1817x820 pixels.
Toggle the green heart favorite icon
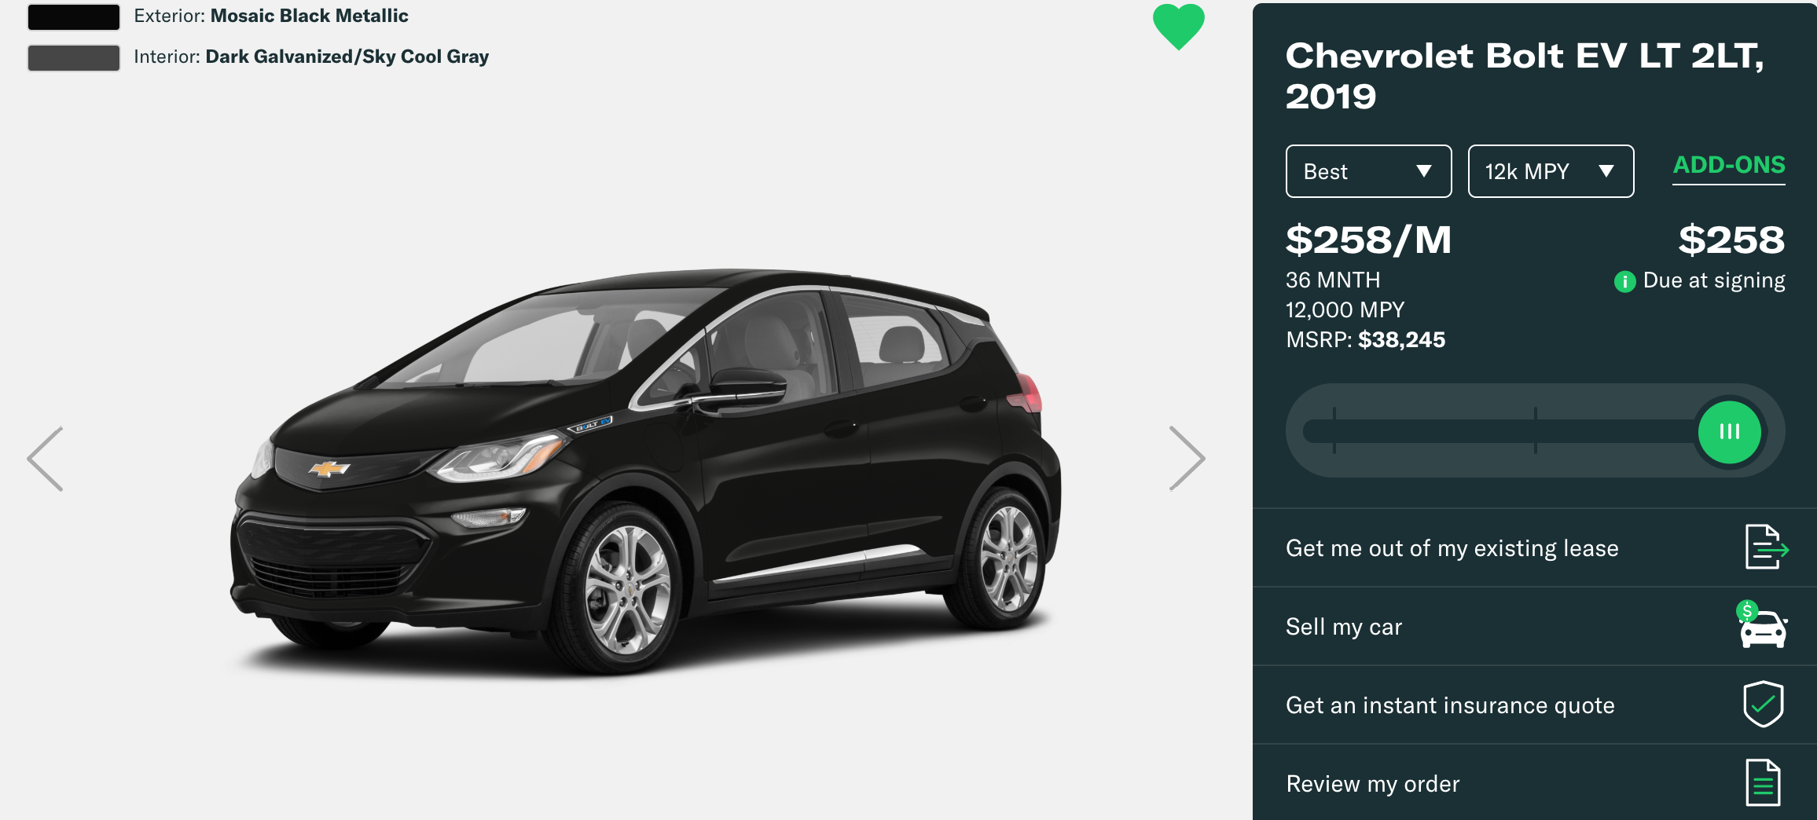(1178, 27)
